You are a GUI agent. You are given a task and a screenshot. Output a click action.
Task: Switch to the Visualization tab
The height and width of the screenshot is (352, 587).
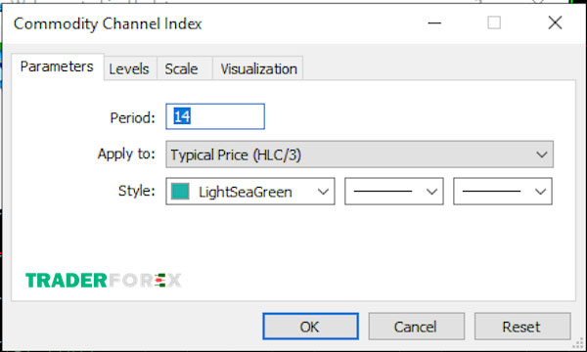258,68
